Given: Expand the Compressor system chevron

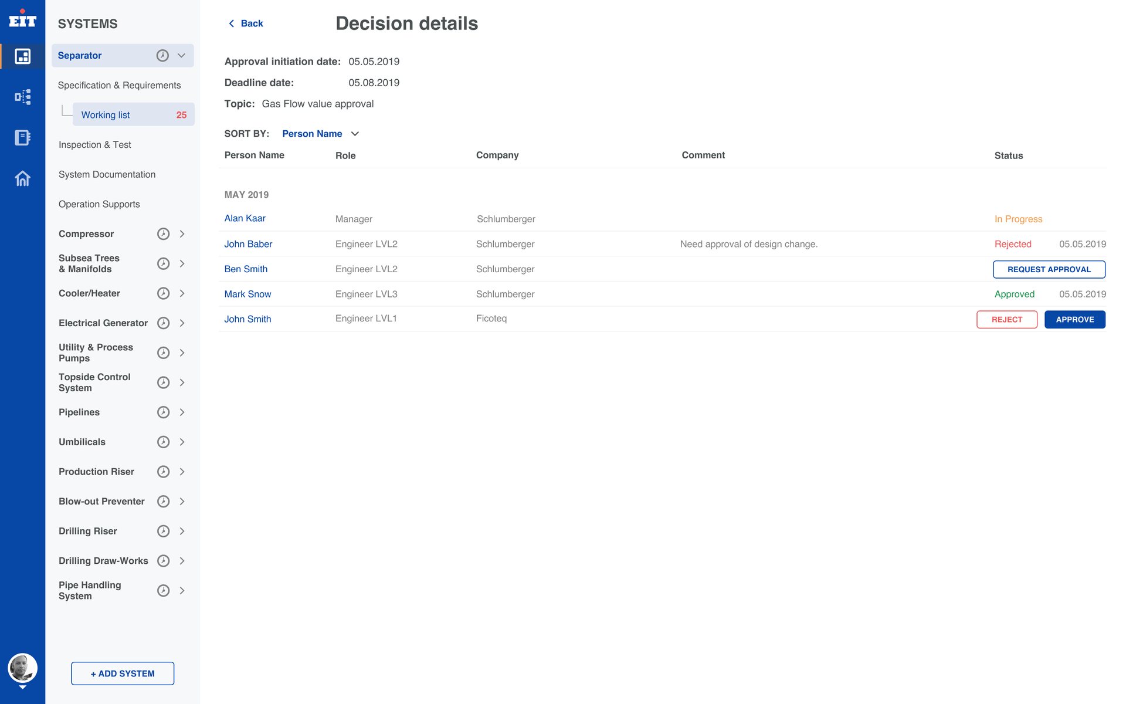Looking at the screenshot, I should tap(182, 233).
